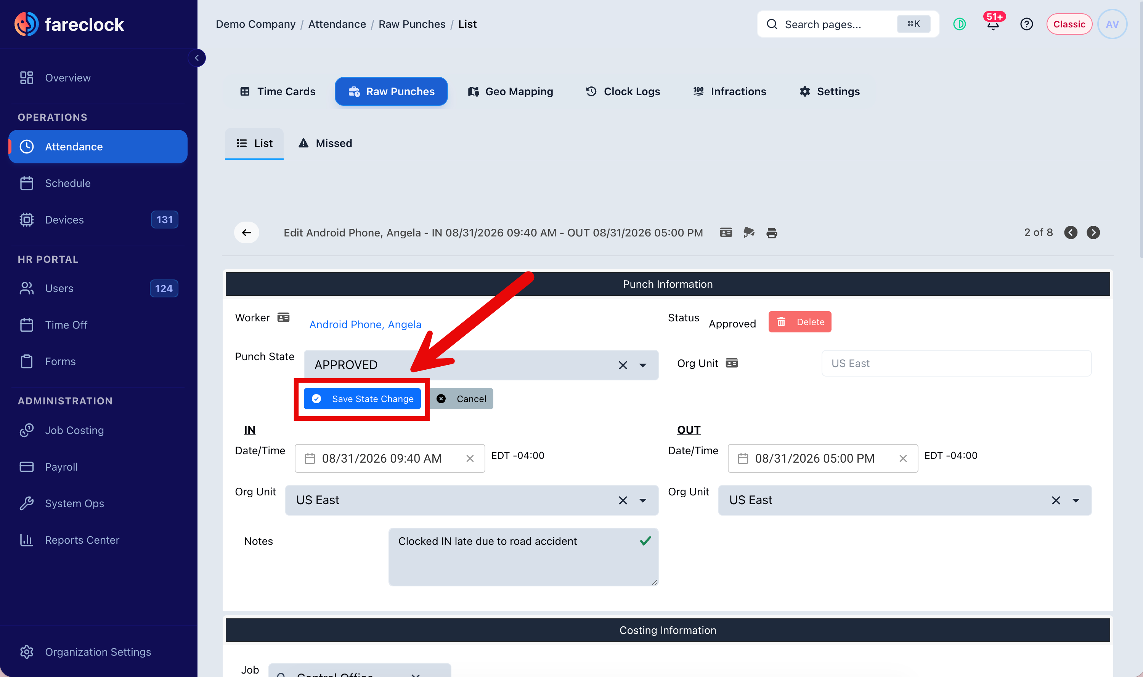Go to next punch record arrow

1093,233
